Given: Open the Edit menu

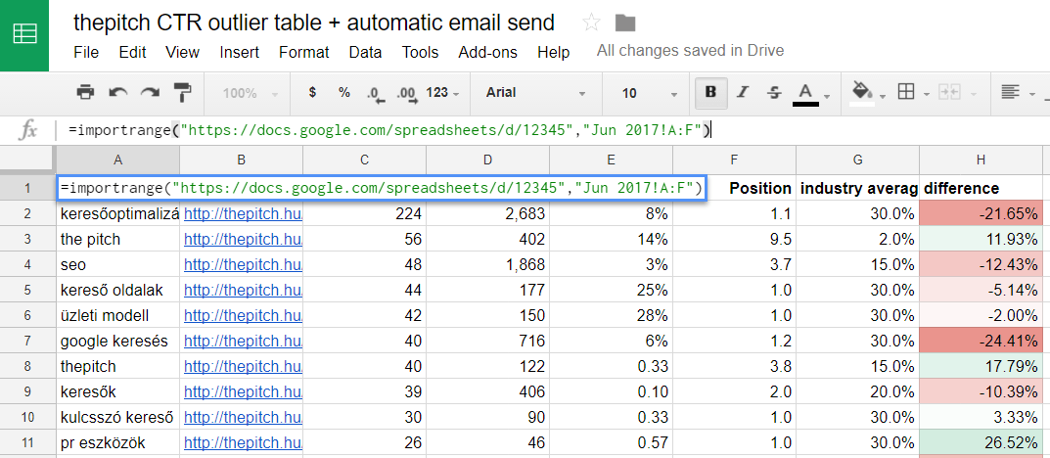Looking at the screenshot, I should click(132, 52).
